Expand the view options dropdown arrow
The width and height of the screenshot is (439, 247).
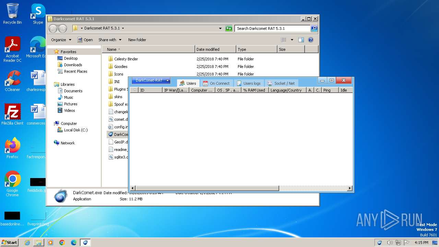click(292, 40)
